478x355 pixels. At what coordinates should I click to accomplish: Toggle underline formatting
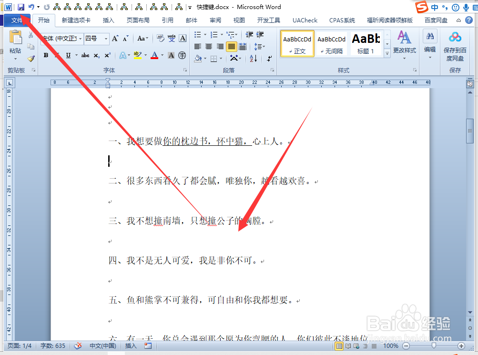68,55
